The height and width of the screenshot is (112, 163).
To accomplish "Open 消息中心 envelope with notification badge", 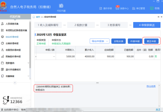I will (x=118, y=8).
